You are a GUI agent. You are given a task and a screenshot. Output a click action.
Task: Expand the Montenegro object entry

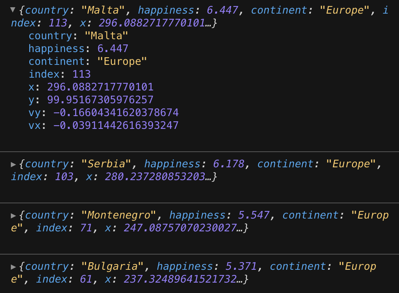click(x=13, y=215)
